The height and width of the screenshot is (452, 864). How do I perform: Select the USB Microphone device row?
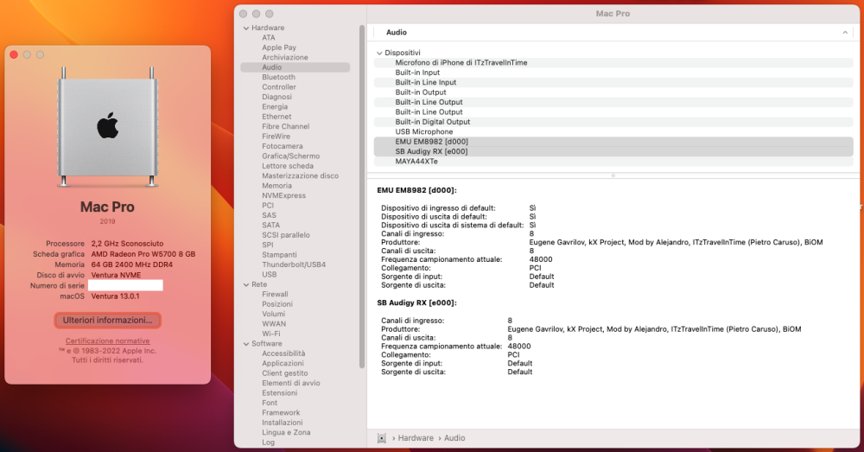[x=613, y=132]
